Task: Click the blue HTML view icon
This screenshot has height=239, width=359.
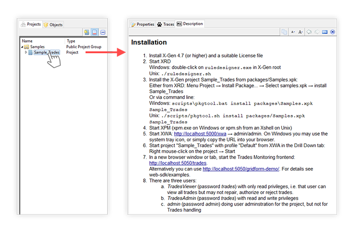Action: tap(325, 32)
